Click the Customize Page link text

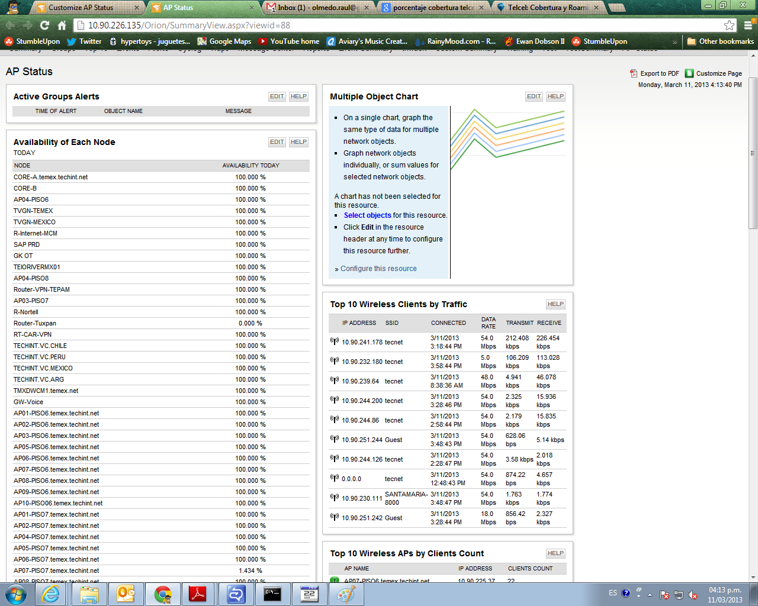pyautogui.click(x=719, y=73)
